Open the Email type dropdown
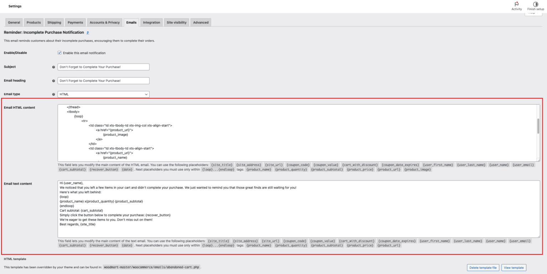 (103, 95)
